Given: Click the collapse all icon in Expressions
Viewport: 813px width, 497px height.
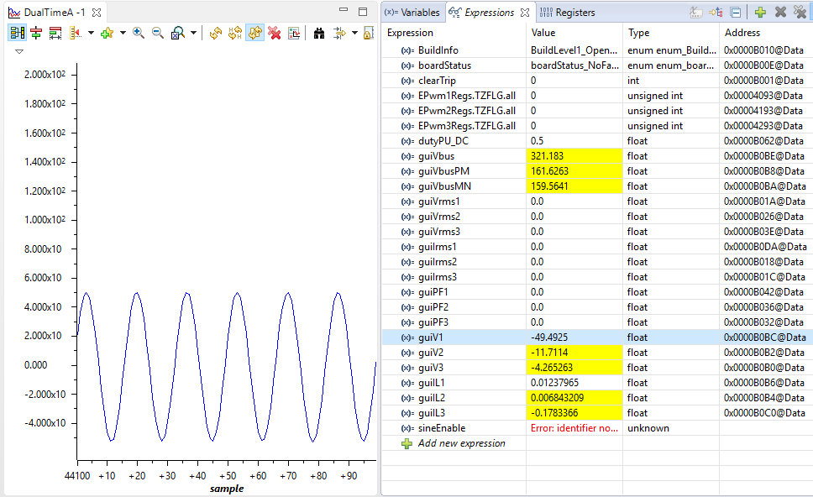Looking at the screenshot, I should pyautogui.click(x=736, y=13).
